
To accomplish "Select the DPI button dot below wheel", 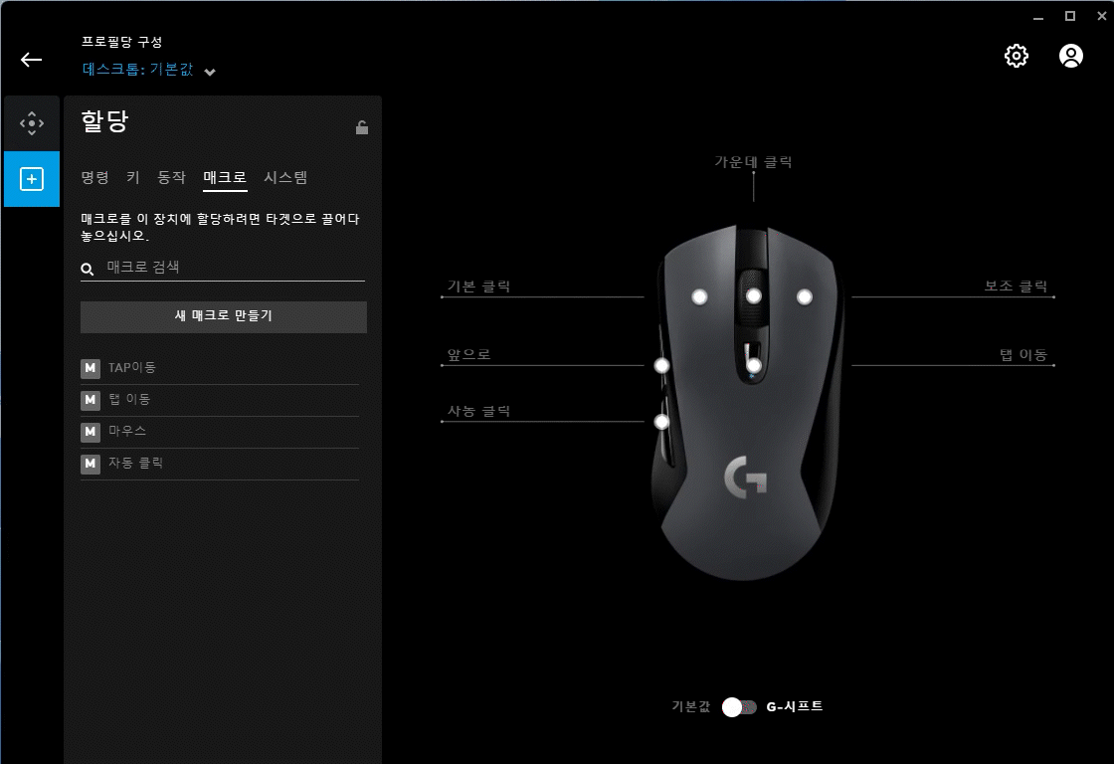I will pos(754,365).
